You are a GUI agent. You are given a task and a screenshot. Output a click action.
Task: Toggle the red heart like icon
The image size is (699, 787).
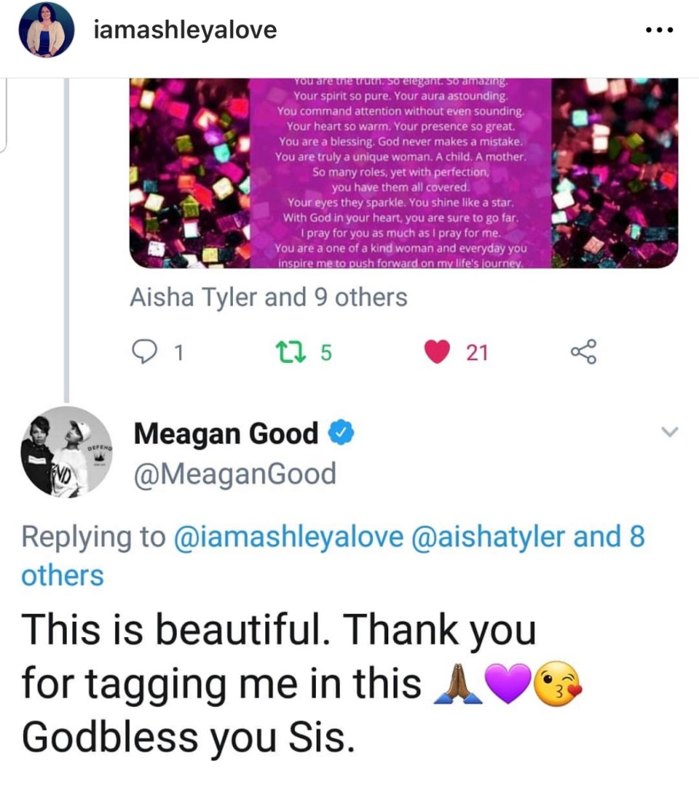point(438,352)
